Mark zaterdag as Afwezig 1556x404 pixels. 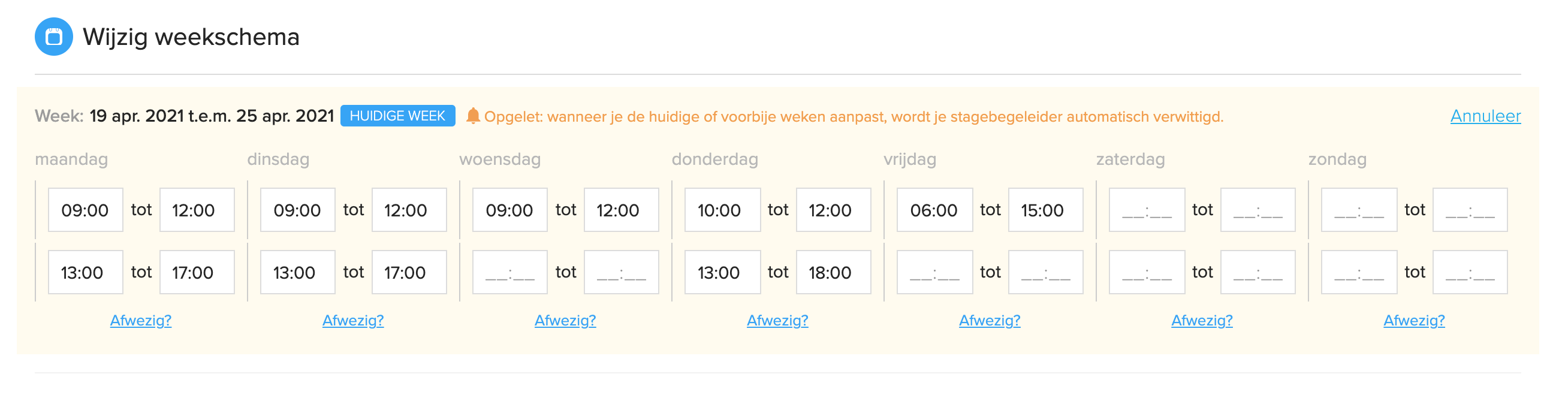pos(1201,321)
